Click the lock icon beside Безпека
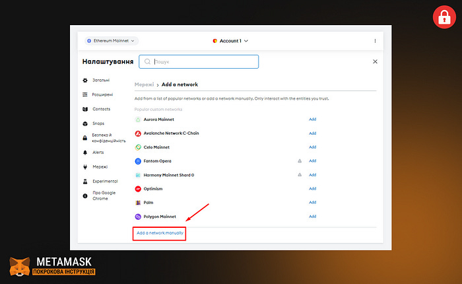Screen dimensions: 462x284 pos(85,138)
